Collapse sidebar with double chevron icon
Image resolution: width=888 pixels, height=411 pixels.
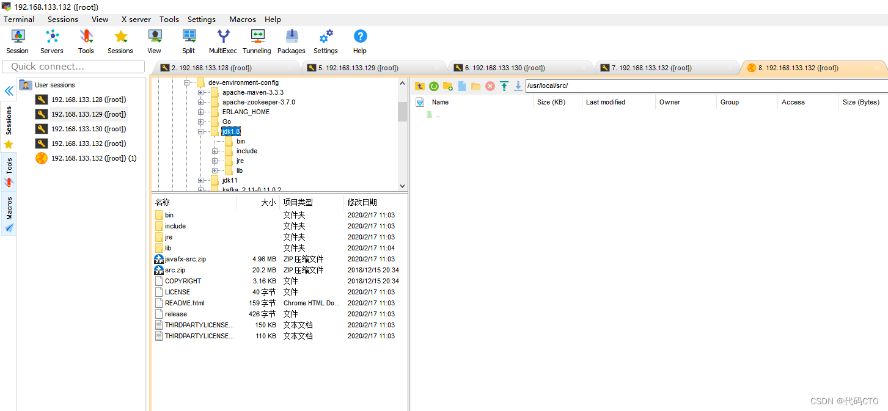[9, 91]
